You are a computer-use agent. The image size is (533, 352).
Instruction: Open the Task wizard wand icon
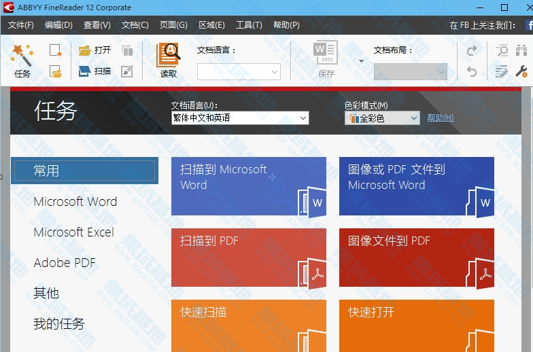pos(22,61)
